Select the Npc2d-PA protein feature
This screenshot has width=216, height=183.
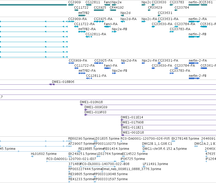tap(123, 63)
